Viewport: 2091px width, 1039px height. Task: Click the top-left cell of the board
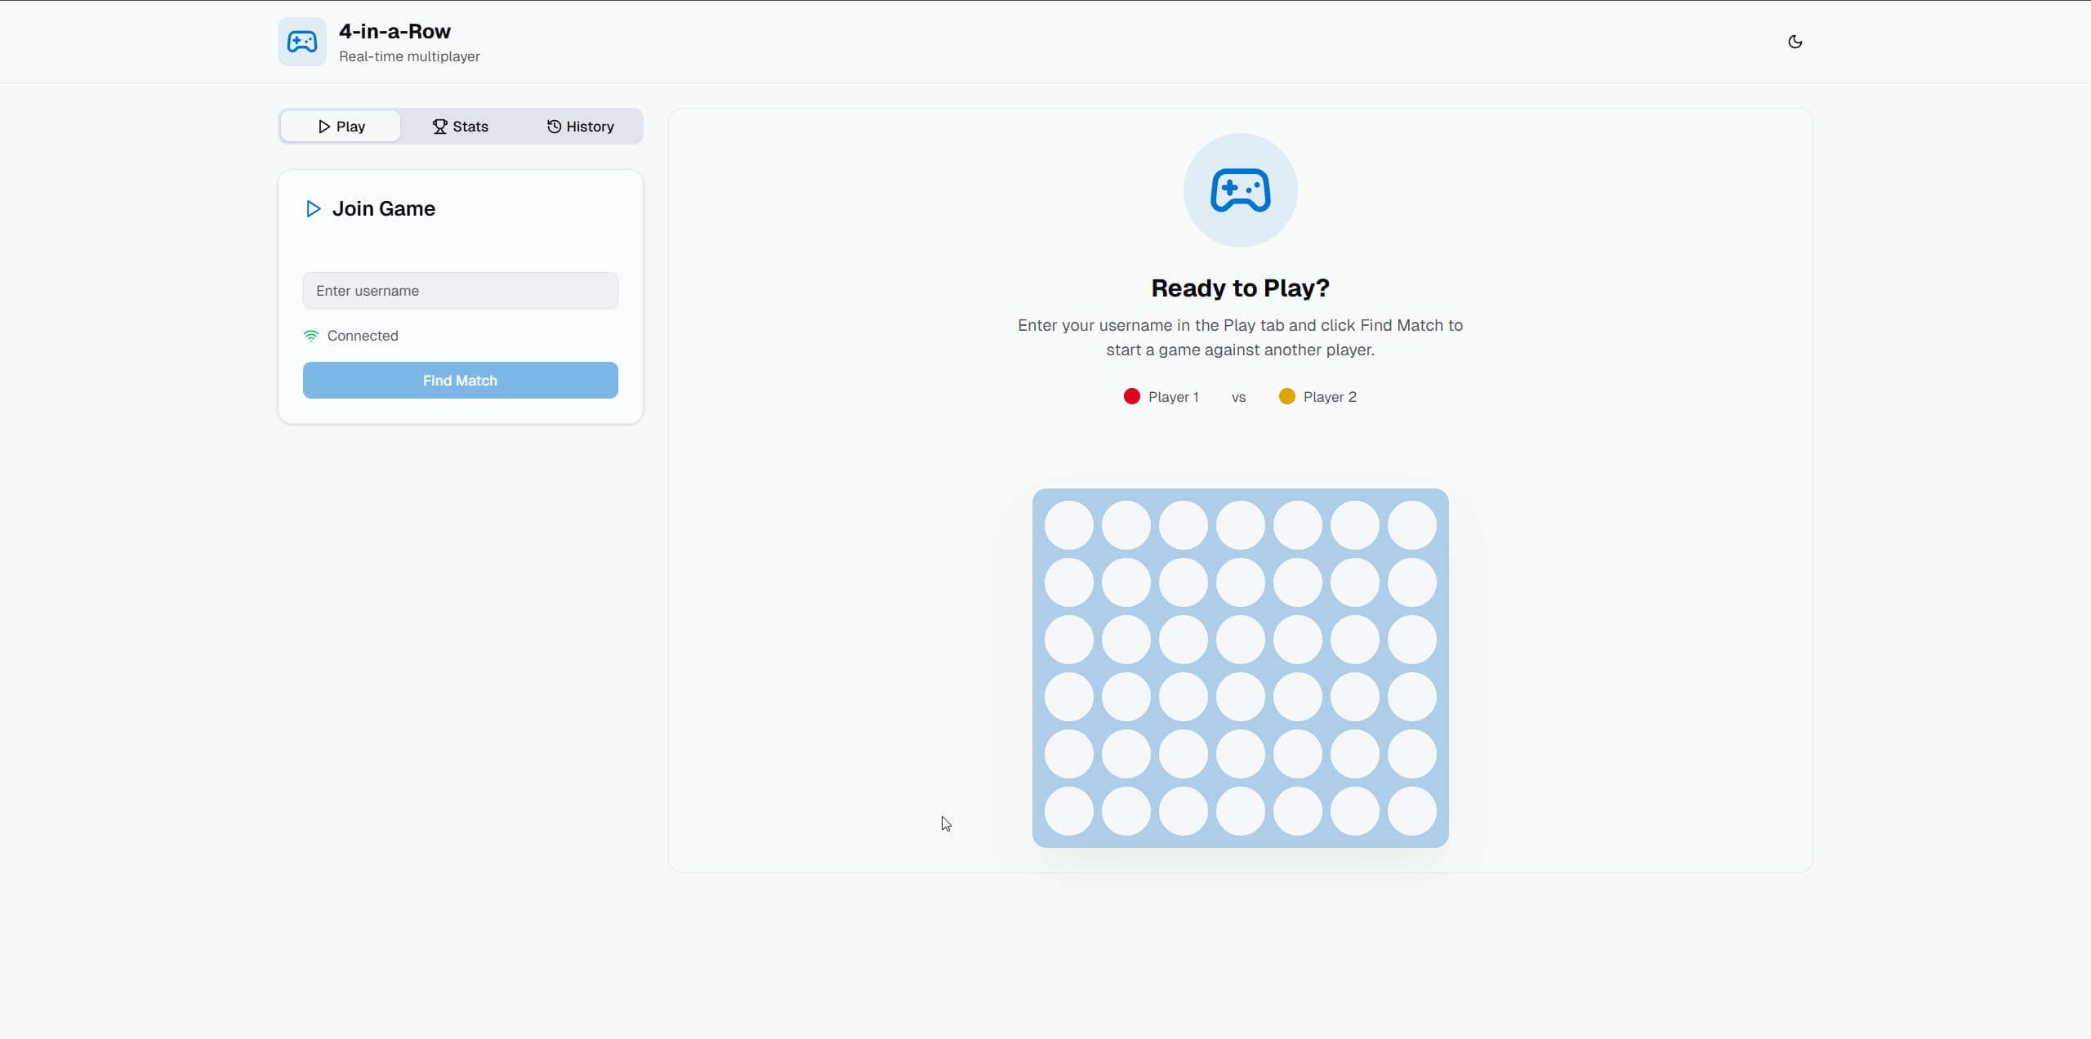click(x=1068, y=525)
